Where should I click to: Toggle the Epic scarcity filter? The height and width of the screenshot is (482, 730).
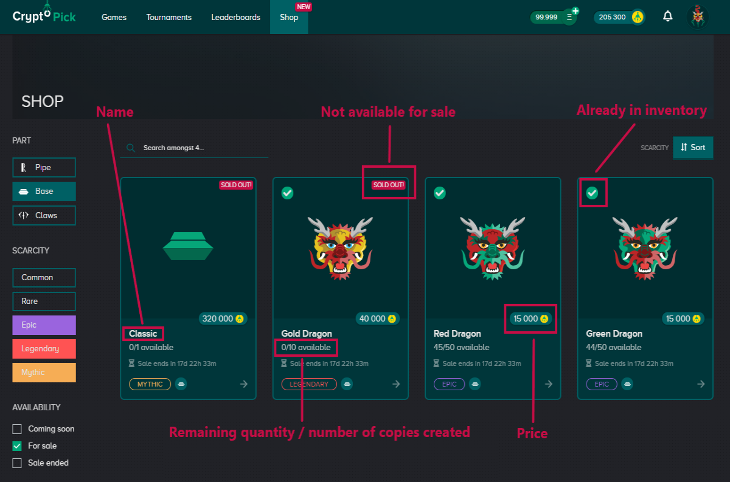(44, 325)
